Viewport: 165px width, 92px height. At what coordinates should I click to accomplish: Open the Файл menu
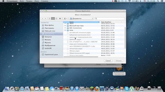click(x=22, y=1)
